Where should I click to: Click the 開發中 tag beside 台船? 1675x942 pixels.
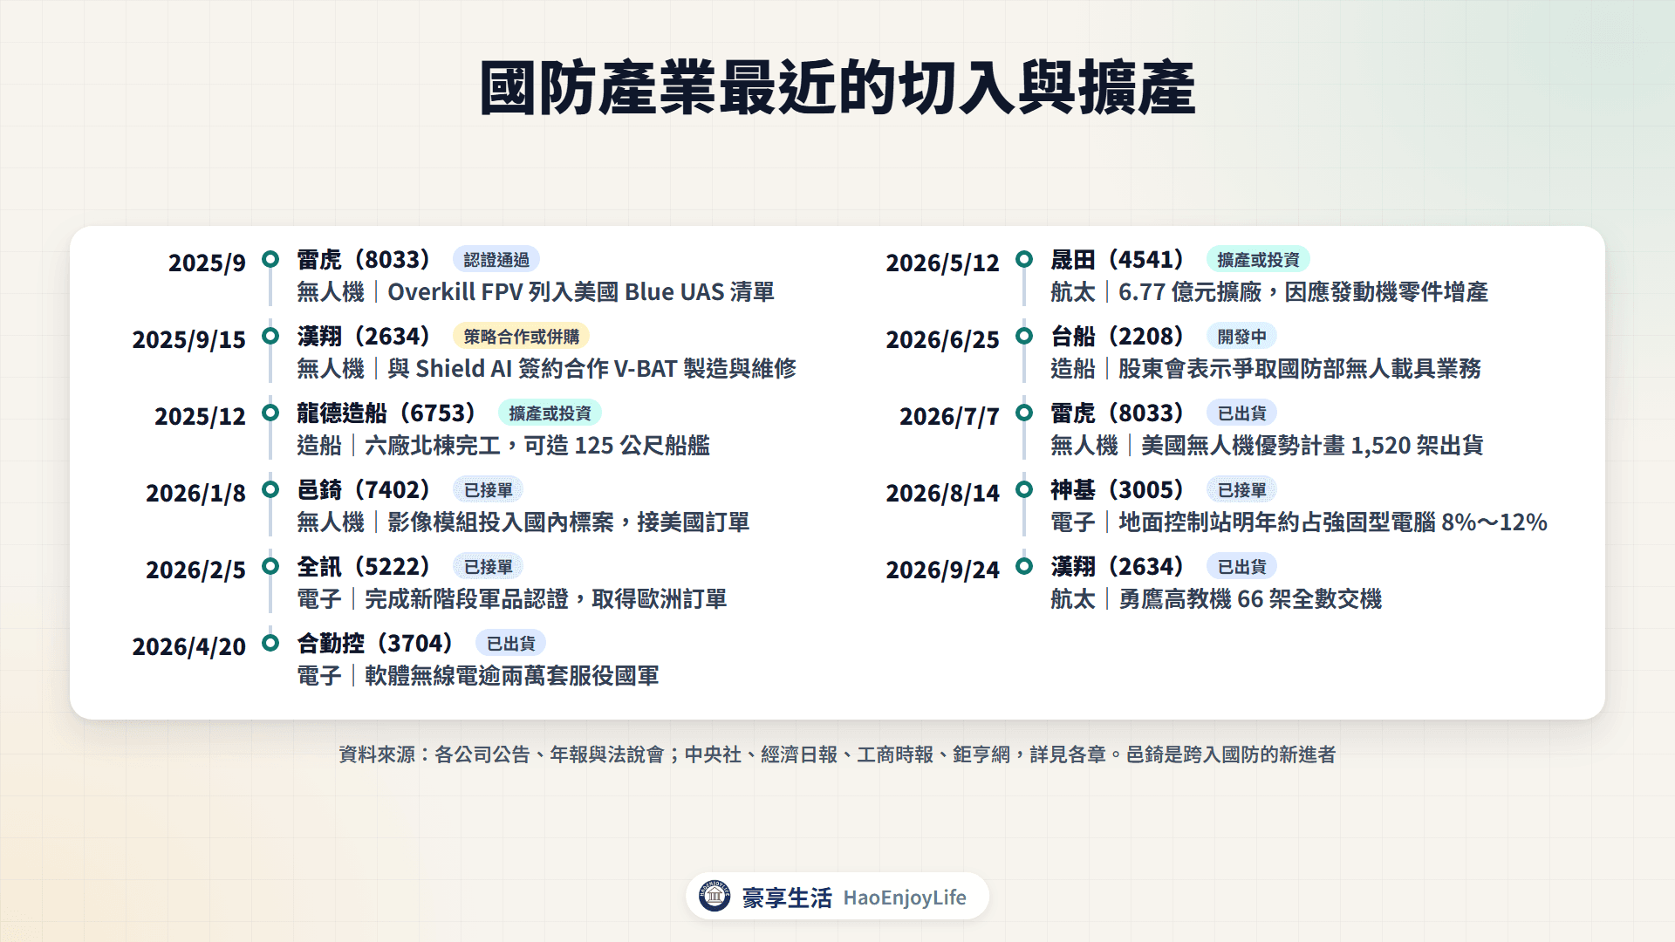coord(1241,337)
